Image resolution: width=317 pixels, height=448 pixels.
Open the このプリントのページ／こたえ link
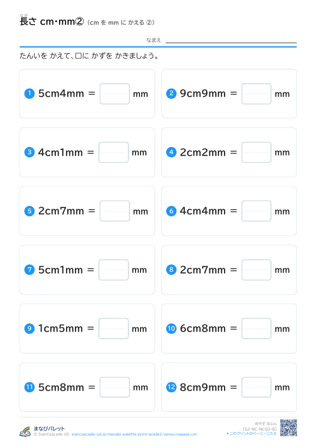coord(252,433)
